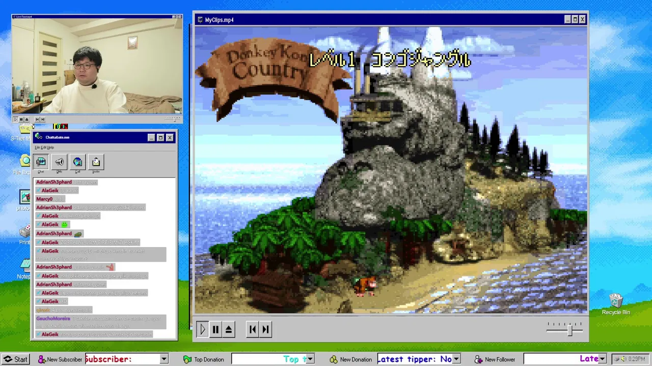
Task: Click the Latest tipper text field
Action: 415,359
